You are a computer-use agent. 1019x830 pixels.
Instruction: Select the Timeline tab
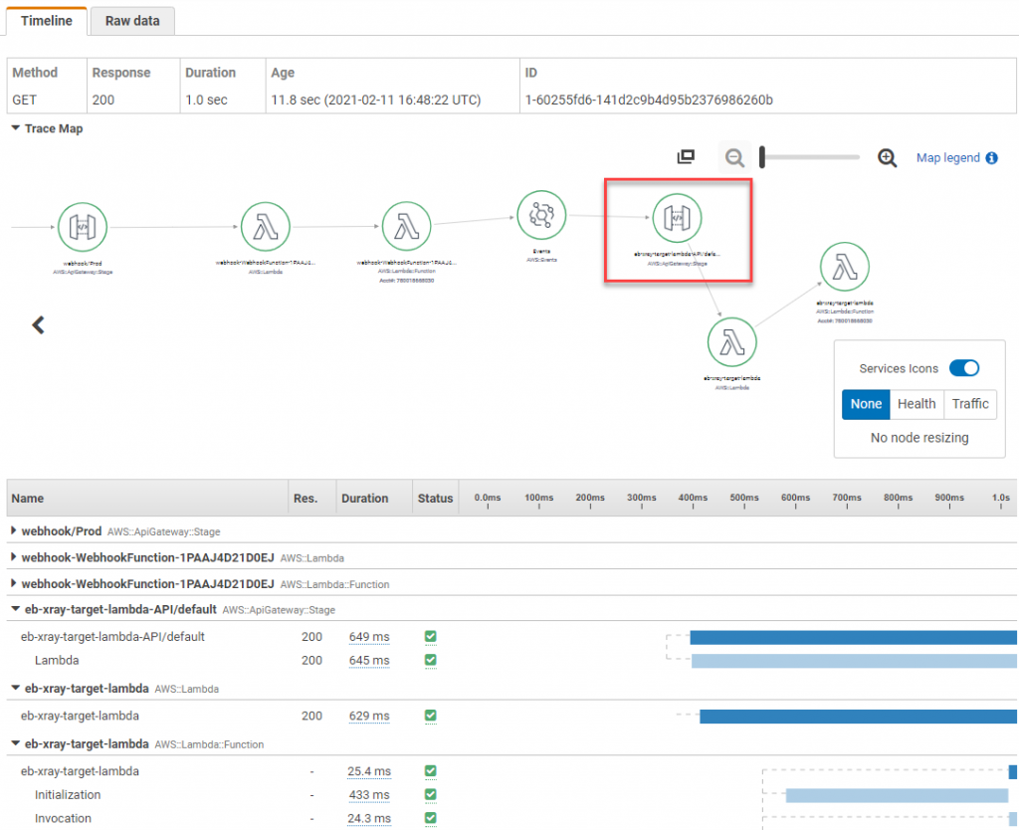47,20
